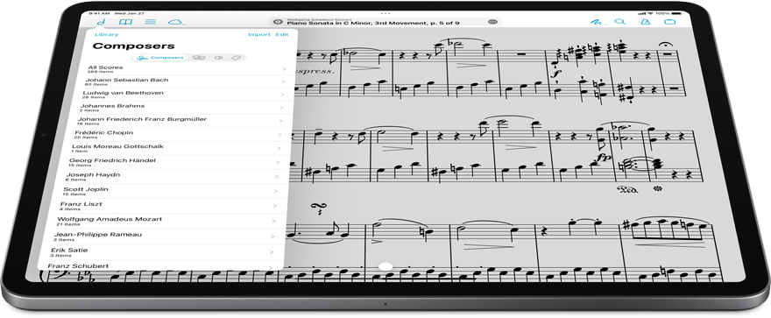This screenshot has height=318, width=771.
Task: Expand the Wolfgang Amadeus Mozart chevron
Action: (274, 221)
